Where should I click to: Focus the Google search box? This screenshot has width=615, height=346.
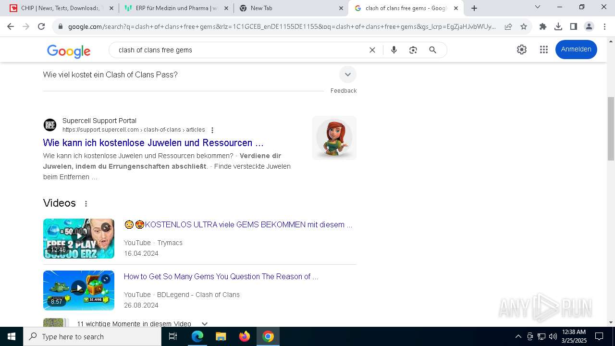[x=240, y=50]
